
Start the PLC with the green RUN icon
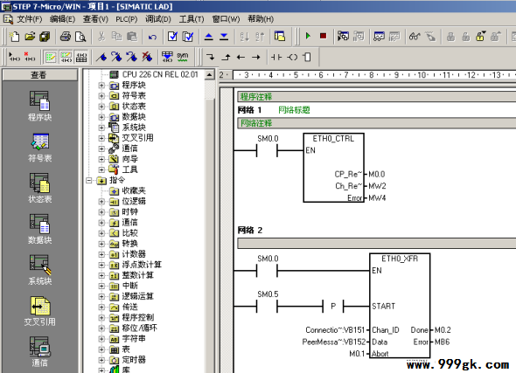[308, 36]
